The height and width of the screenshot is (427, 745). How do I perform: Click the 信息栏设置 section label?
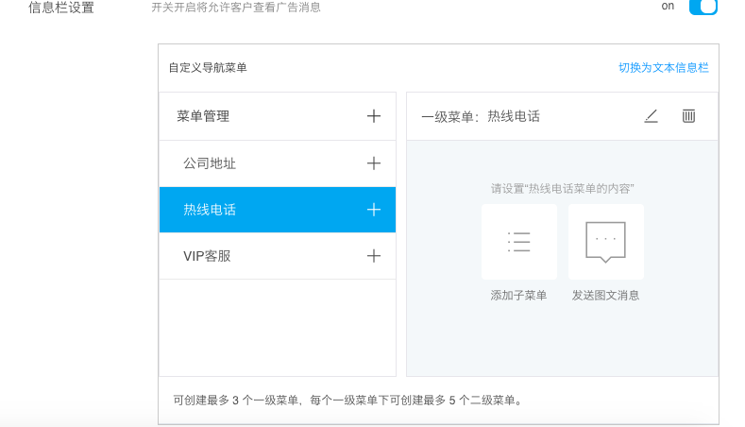pos(61,8)
